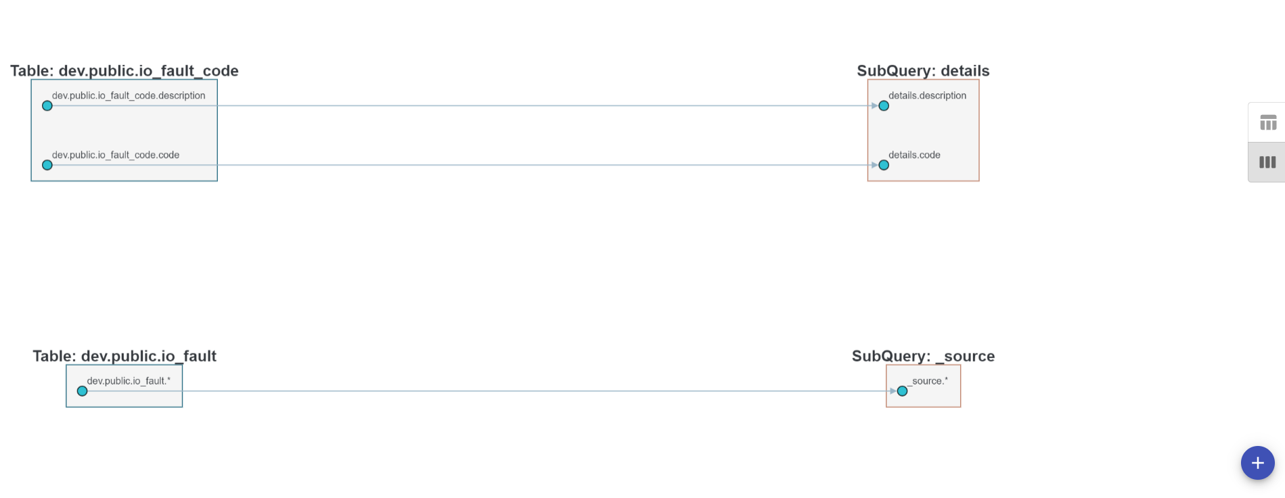
Task: Click the dev.public.io_fault.* output port
Action: 82,391
